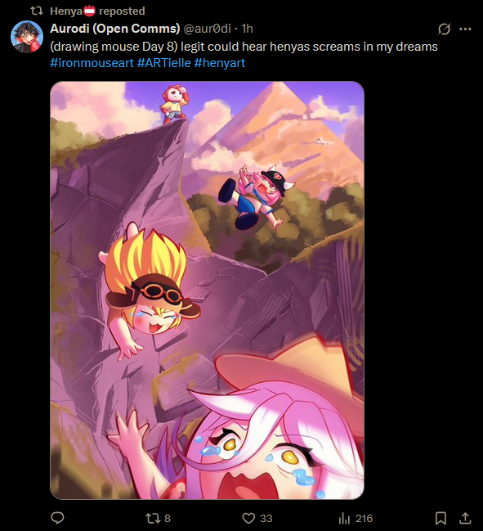
Task: Open Aurodi's profile avatar
Action: [27, 37]
